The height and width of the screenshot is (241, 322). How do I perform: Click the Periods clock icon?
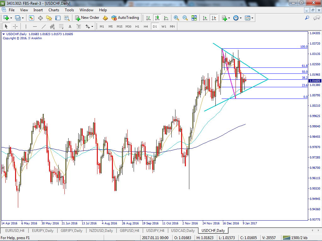[236, 18]
